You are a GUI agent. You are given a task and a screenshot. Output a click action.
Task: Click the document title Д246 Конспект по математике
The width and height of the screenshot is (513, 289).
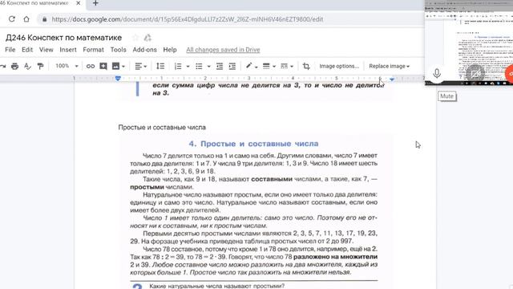pos(63,38)
